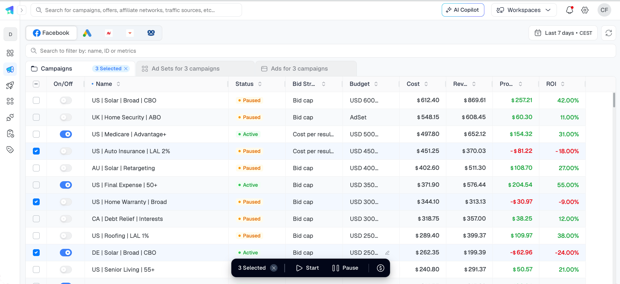Click the refresh data icon
Image resolution: width=620 pixels, height=284 pixels.
pos(609,33)
